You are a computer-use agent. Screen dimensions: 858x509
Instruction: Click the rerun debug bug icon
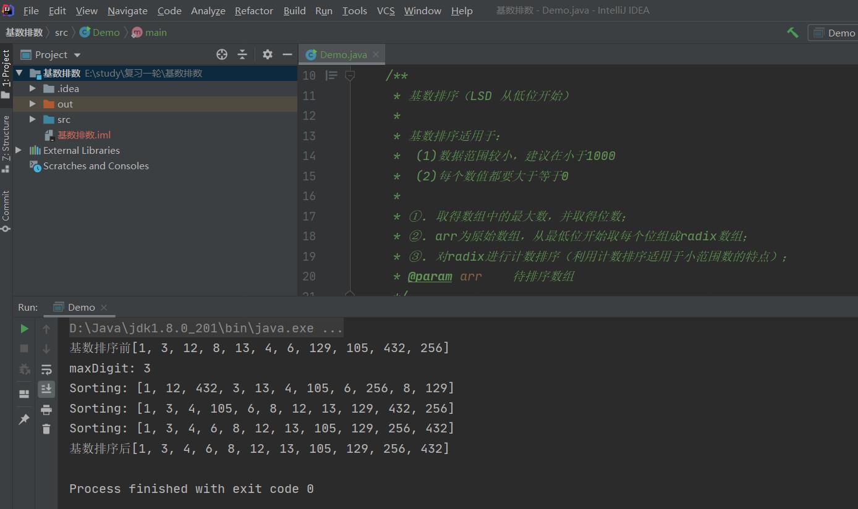tap(24, 369)
